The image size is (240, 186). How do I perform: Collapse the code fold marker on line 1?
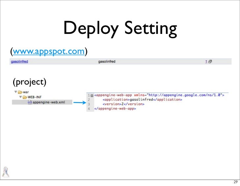[92, 95]
